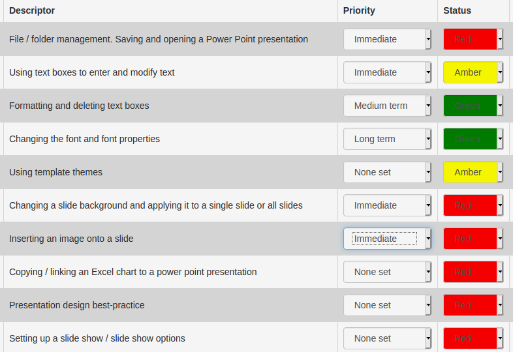
Task: Open Long term priority dropdown for font properties
Action: (x=388, y=139)
